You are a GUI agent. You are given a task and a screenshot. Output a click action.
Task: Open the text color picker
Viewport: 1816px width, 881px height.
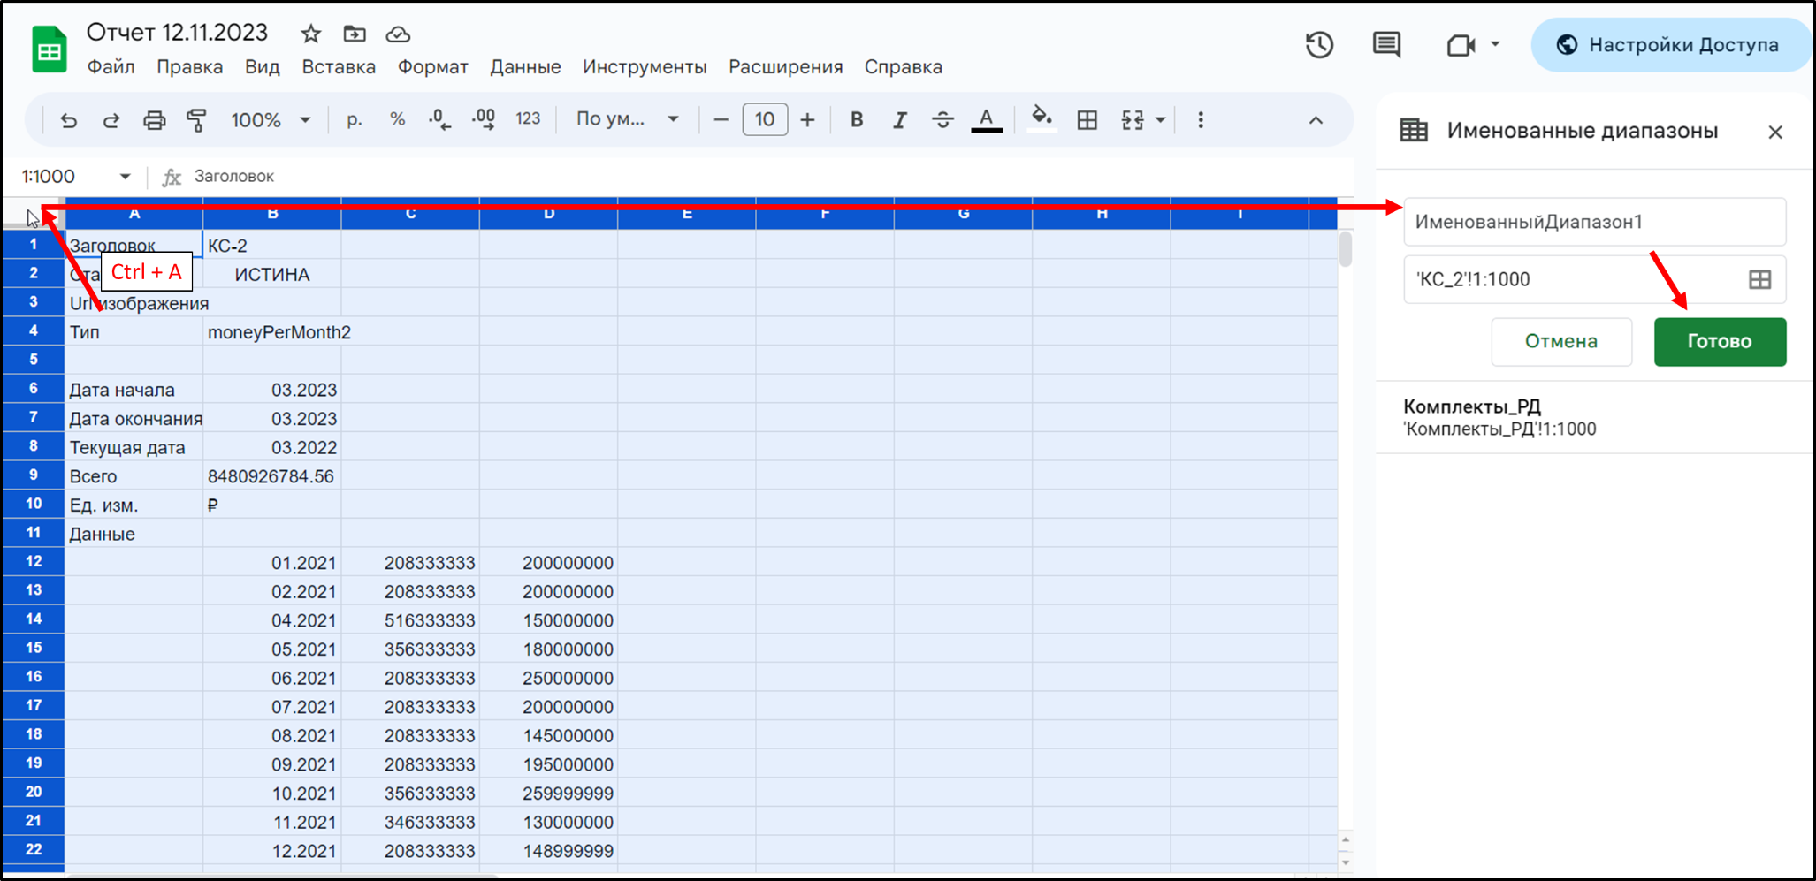pyautogui.click(x=987, y=120)
